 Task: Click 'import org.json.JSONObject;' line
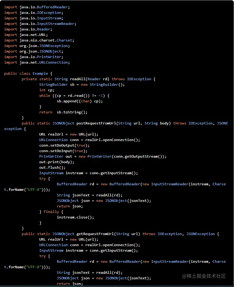[x=34, y=51]
